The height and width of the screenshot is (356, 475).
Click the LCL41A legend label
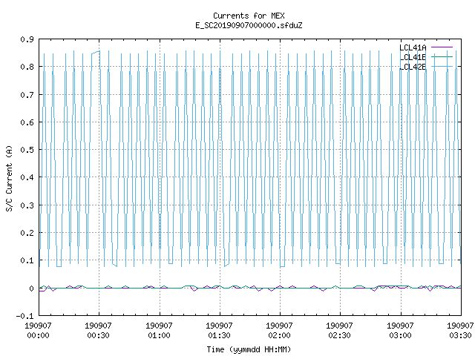[x=413, y=47]
